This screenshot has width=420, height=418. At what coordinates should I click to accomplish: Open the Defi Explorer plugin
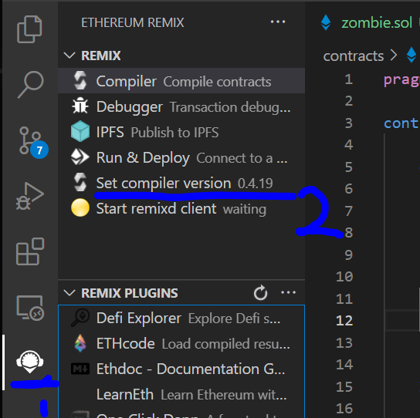pyautogui.click(x=181, y=318)
